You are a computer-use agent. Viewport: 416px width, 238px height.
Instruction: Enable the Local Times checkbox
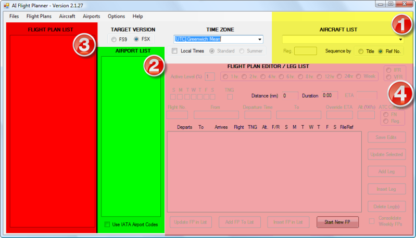coord(174,51)
